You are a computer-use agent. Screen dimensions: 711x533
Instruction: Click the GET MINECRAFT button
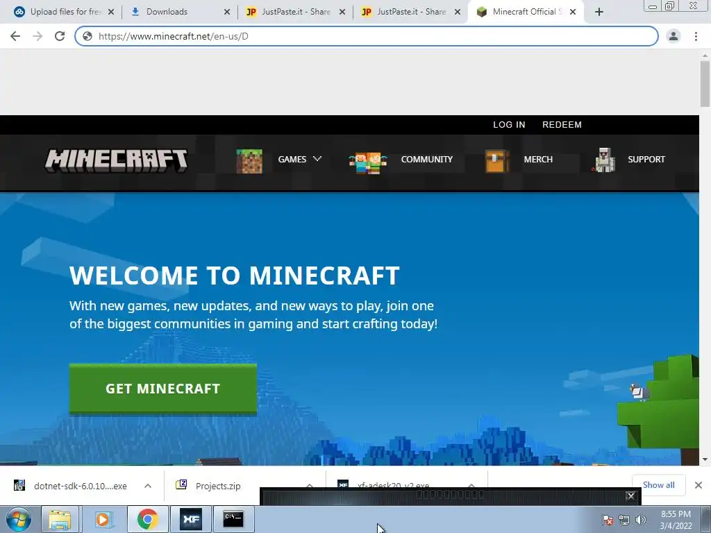(x=162, y=389)
